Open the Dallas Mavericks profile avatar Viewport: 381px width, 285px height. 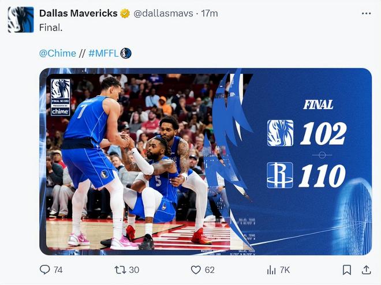tap(21, 20)
